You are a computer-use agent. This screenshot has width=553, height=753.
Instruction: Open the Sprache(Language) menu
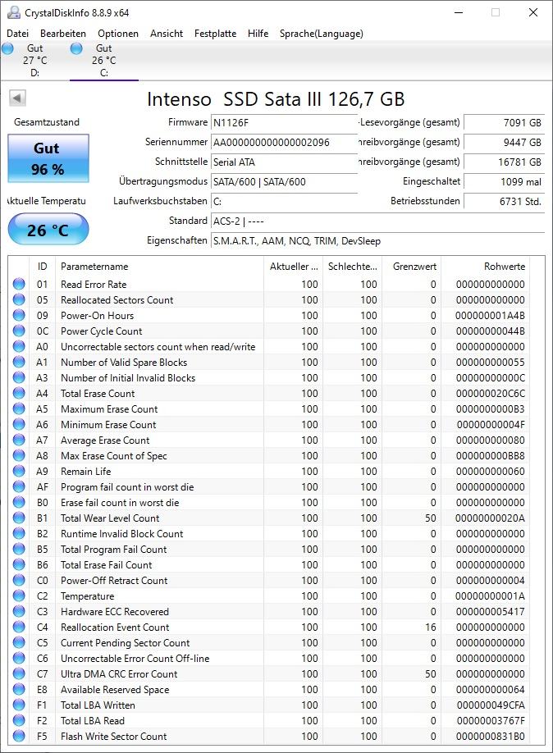pyautogui.click(x=322, y=34)
